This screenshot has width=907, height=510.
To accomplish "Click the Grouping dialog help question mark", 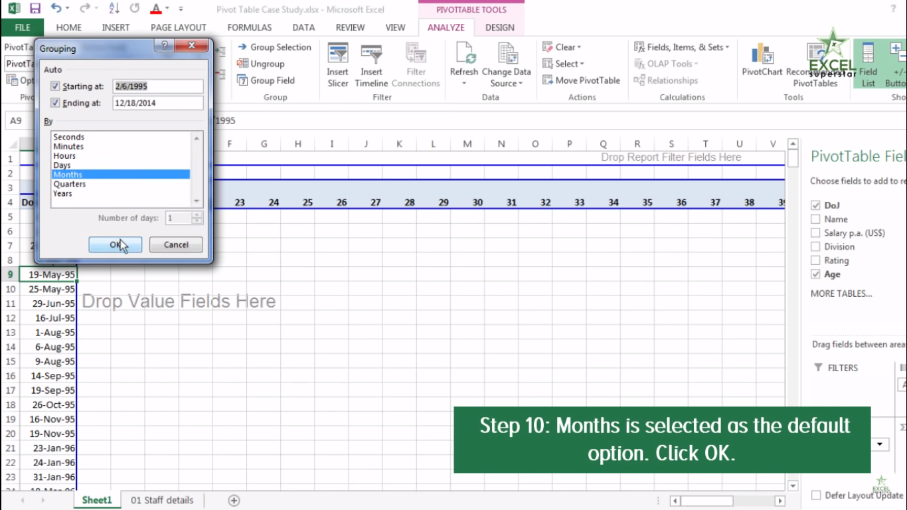I will tap(163, 46).
